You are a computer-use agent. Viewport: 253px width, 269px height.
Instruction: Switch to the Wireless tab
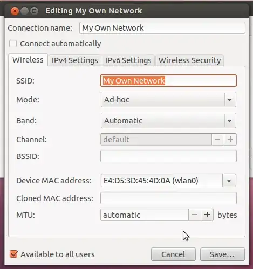28,60
